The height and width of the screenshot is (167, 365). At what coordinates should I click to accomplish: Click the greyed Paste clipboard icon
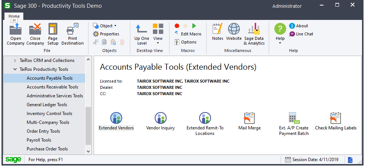coord(113,42)
